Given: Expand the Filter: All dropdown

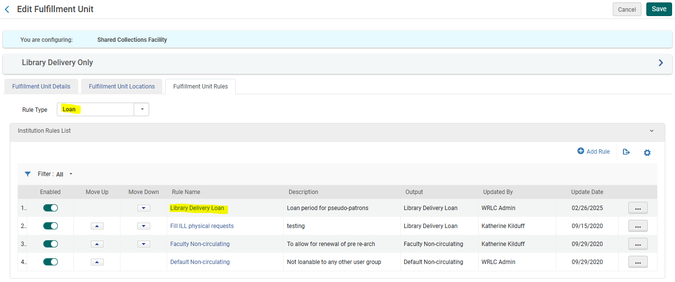Looking at the screenshot, I should pos(70,174).
